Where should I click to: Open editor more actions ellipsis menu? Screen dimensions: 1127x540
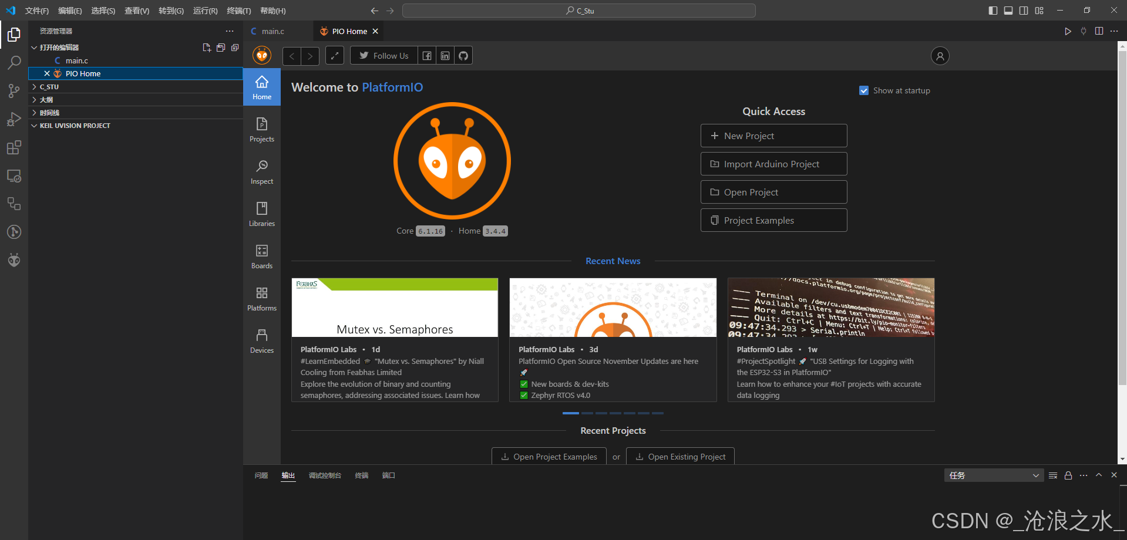[1114, 31]
